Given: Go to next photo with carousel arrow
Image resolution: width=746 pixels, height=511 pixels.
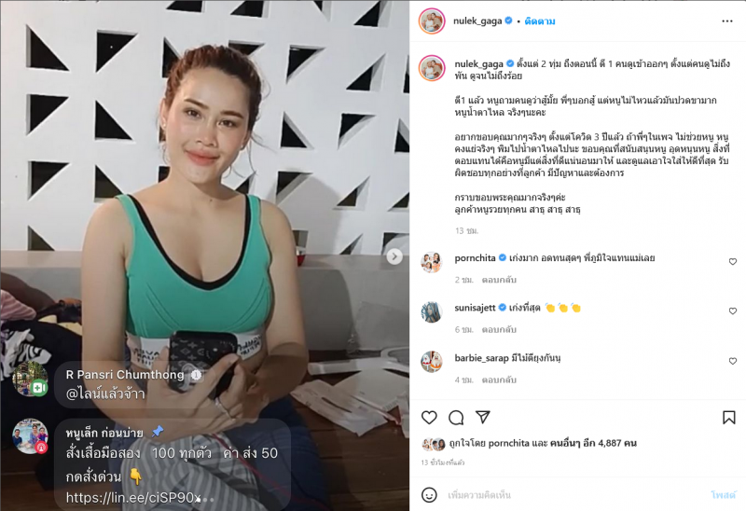Looking at the screenshot, I should point(394,256).
